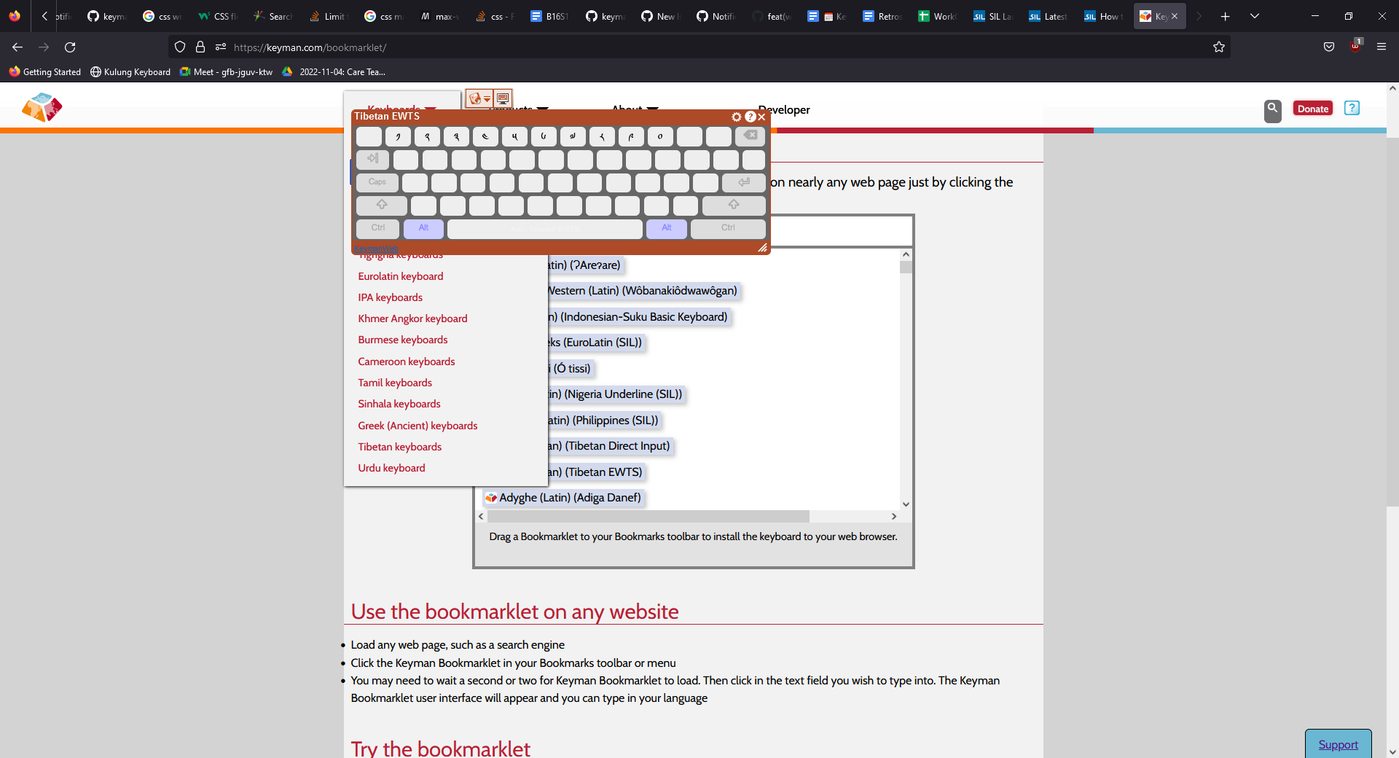The width and height of the screenshot is (1399, 758).
Task: Close the Tibetan EWTS on-screen keyboard
Action: [x=761, y=117]
